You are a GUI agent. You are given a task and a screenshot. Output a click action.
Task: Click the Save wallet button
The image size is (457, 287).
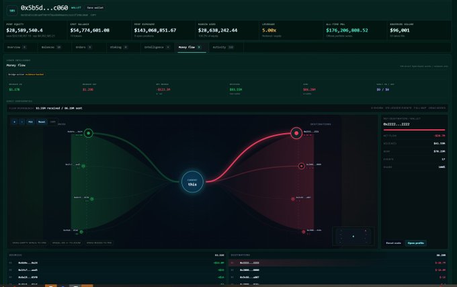[x=95, y=8]
